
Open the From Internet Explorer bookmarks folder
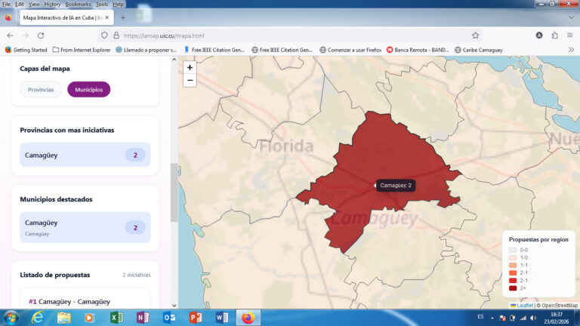(82, 50)
